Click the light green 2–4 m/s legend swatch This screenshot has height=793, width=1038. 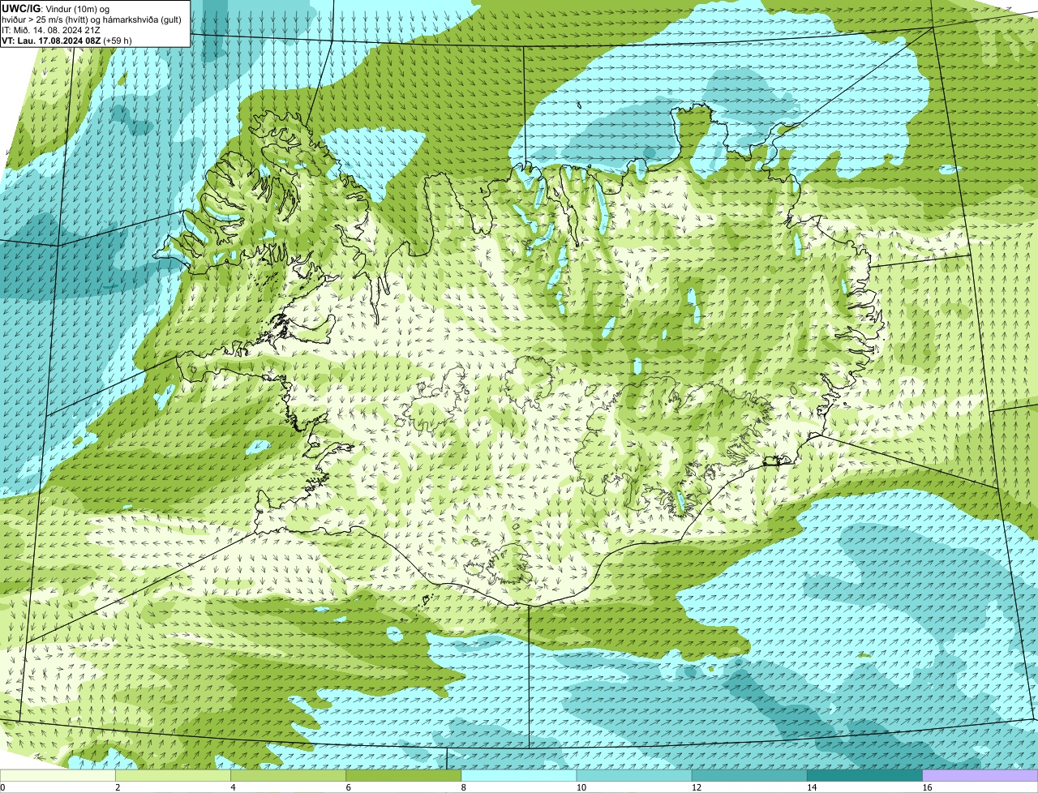point(173,776)
